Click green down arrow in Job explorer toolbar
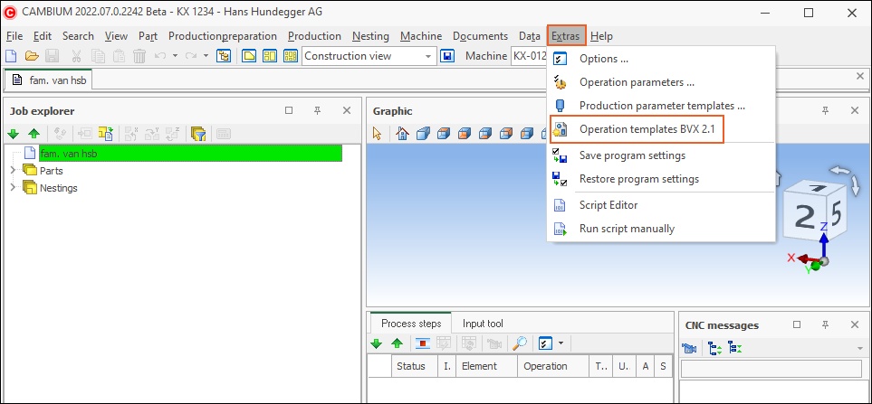Image resolution: width=872 pixels, height=404 pixels. point(14,134)
